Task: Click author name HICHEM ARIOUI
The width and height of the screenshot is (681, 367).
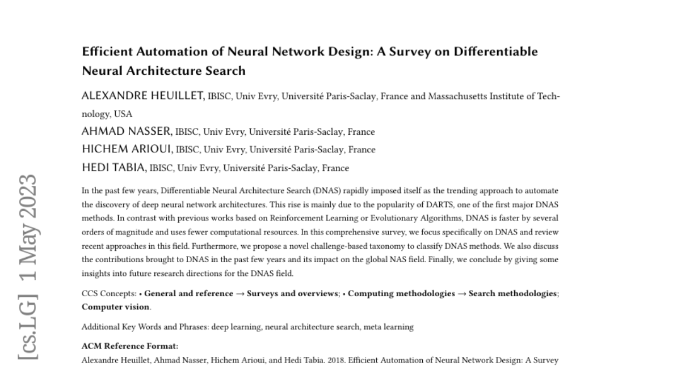Action: (127, 150)
